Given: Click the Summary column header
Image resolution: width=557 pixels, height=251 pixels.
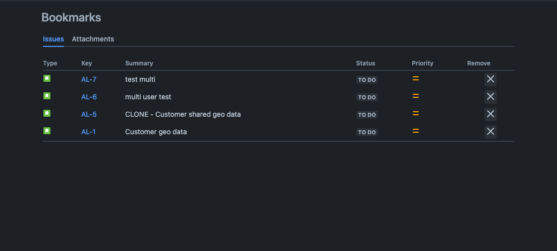Looking at the screenshot, I should 139,63.
